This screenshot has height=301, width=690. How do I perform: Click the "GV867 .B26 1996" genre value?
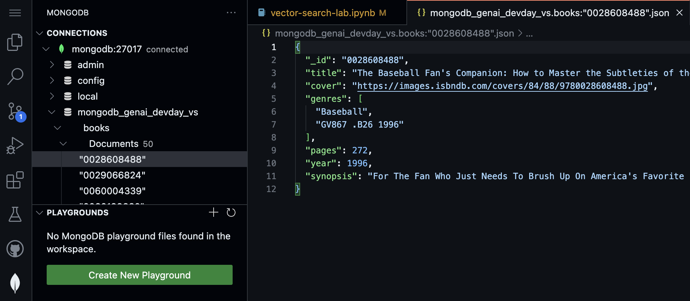[360, 125]
